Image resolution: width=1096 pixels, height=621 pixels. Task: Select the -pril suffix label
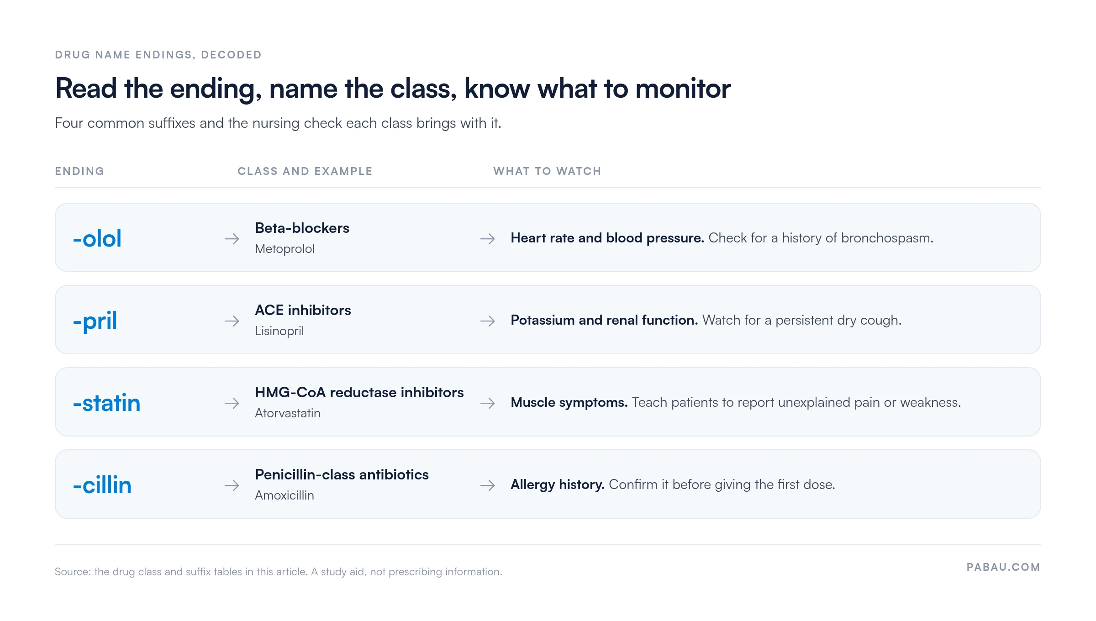pos(95,321)
